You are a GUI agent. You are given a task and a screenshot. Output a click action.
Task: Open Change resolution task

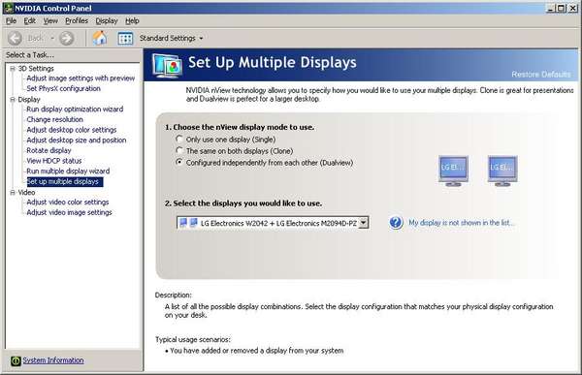click(x=54, y=119)
